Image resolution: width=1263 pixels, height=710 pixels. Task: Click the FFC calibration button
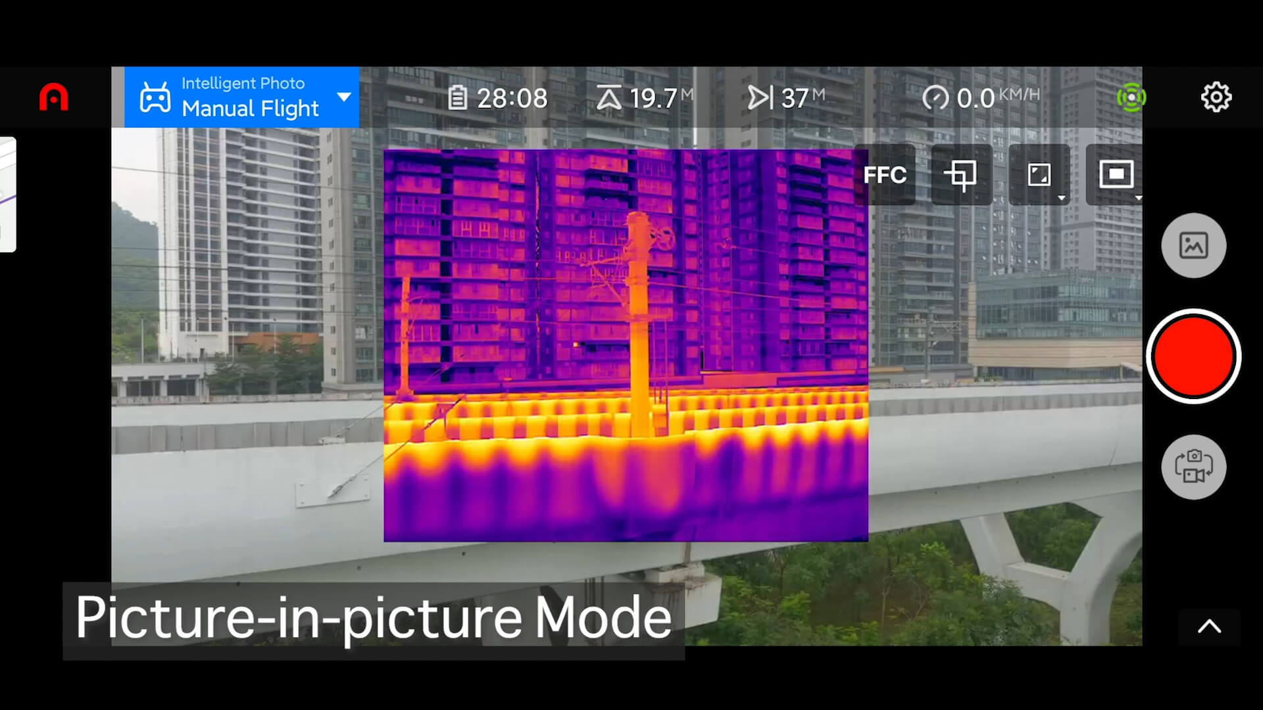(x=884, y=174)
